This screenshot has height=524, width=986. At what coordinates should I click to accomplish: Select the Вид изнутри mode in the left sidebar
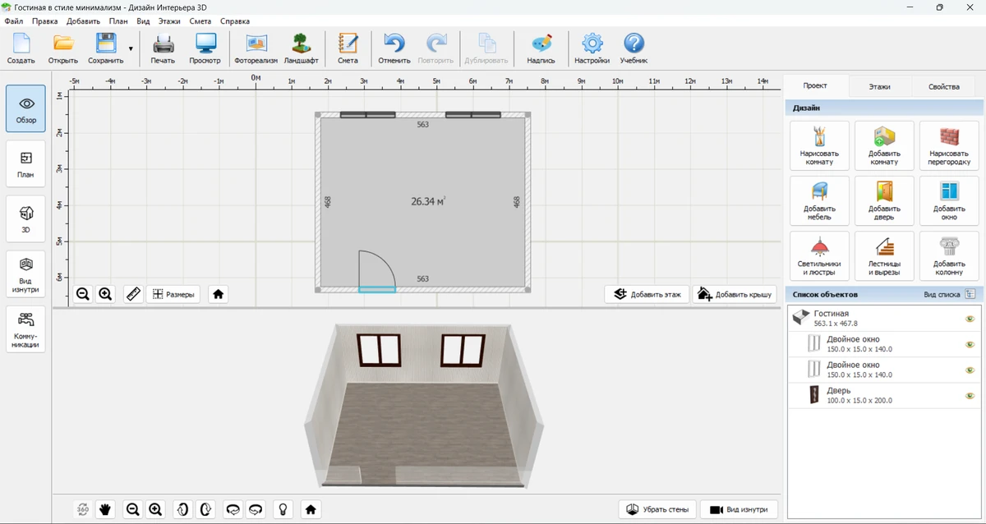pos(26,274)
